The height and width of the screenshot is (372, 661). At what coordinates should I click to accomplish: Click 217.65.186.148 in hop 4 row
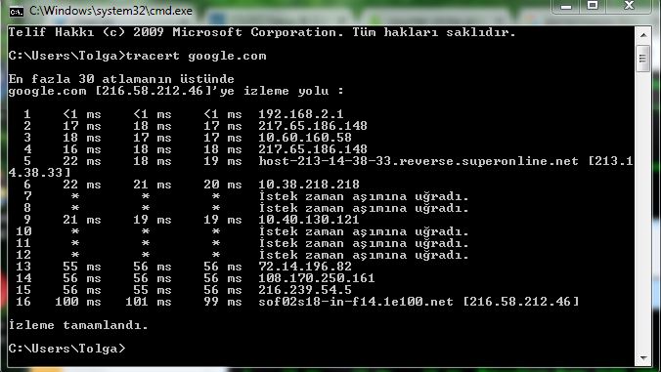(313, 149)
